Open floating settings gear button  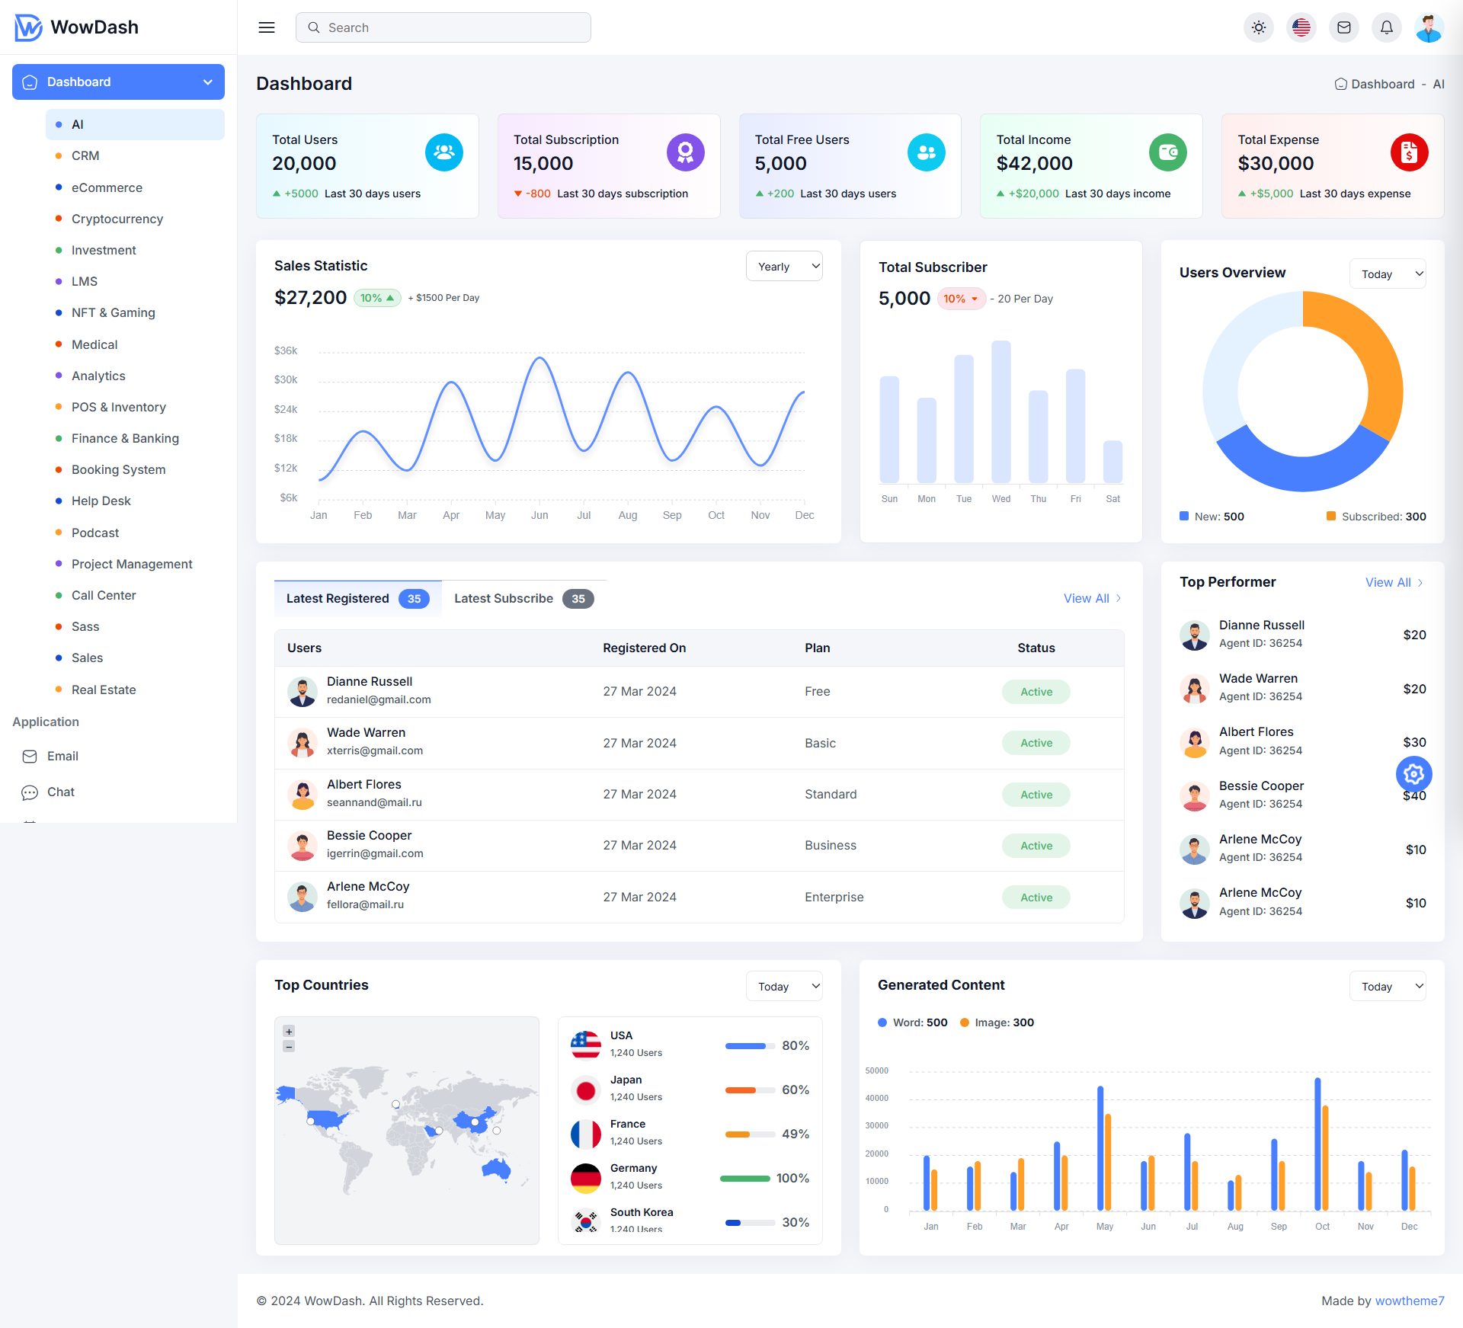tap(1414, 774)
